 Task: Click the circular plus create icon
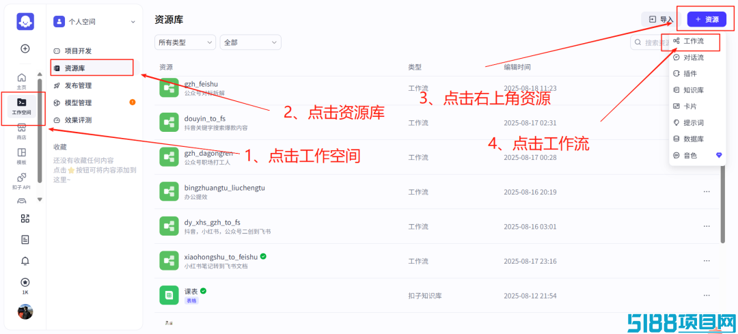coord(25,48)
